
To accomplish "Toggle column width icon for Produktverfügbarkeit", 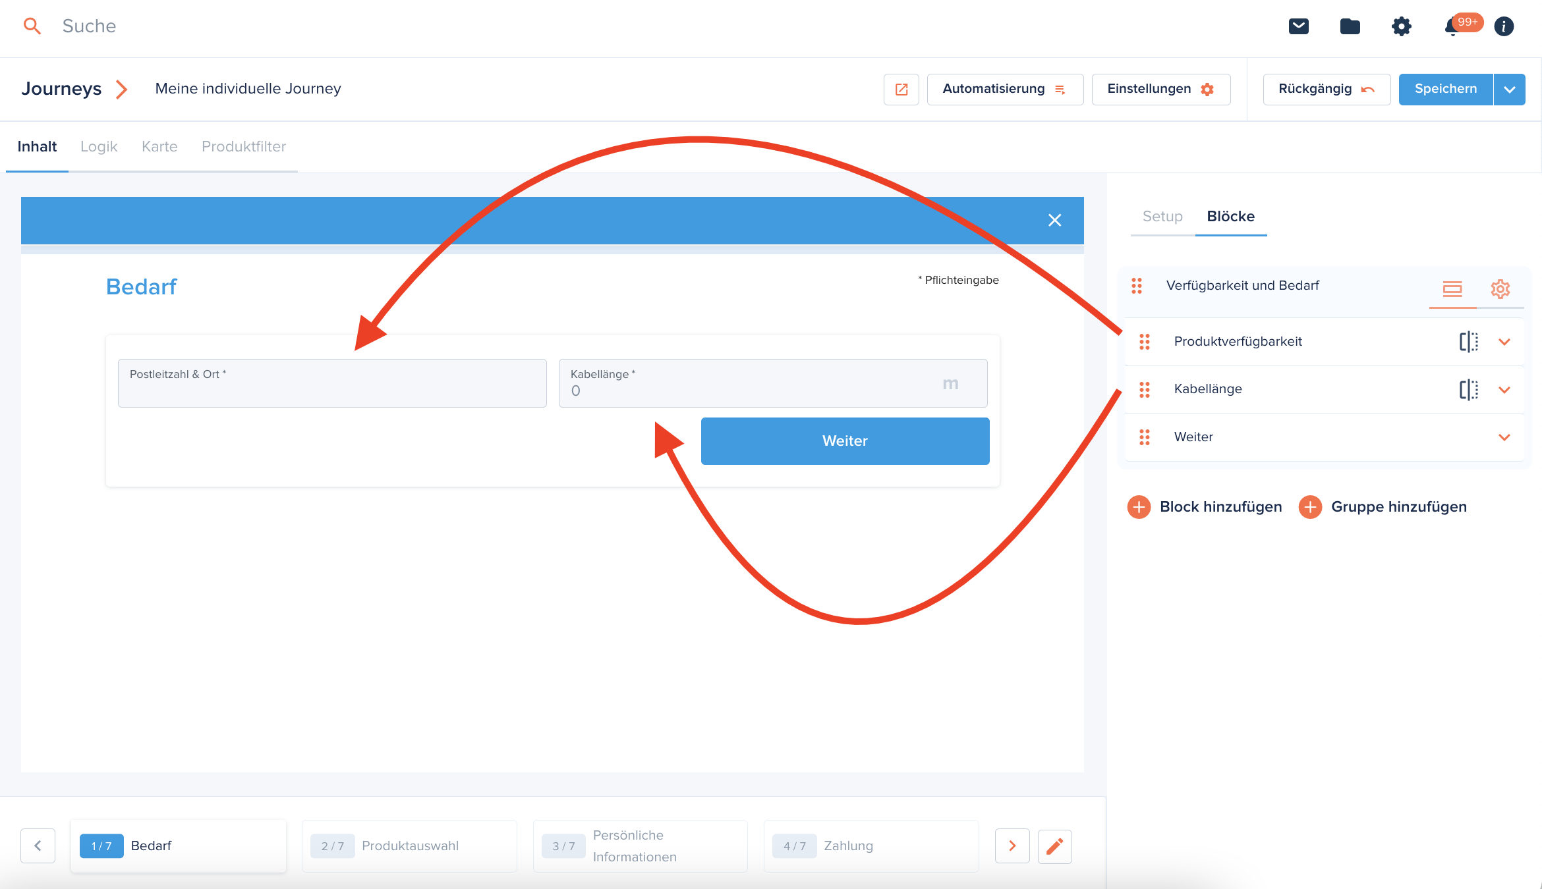I will click(1469, 342).
